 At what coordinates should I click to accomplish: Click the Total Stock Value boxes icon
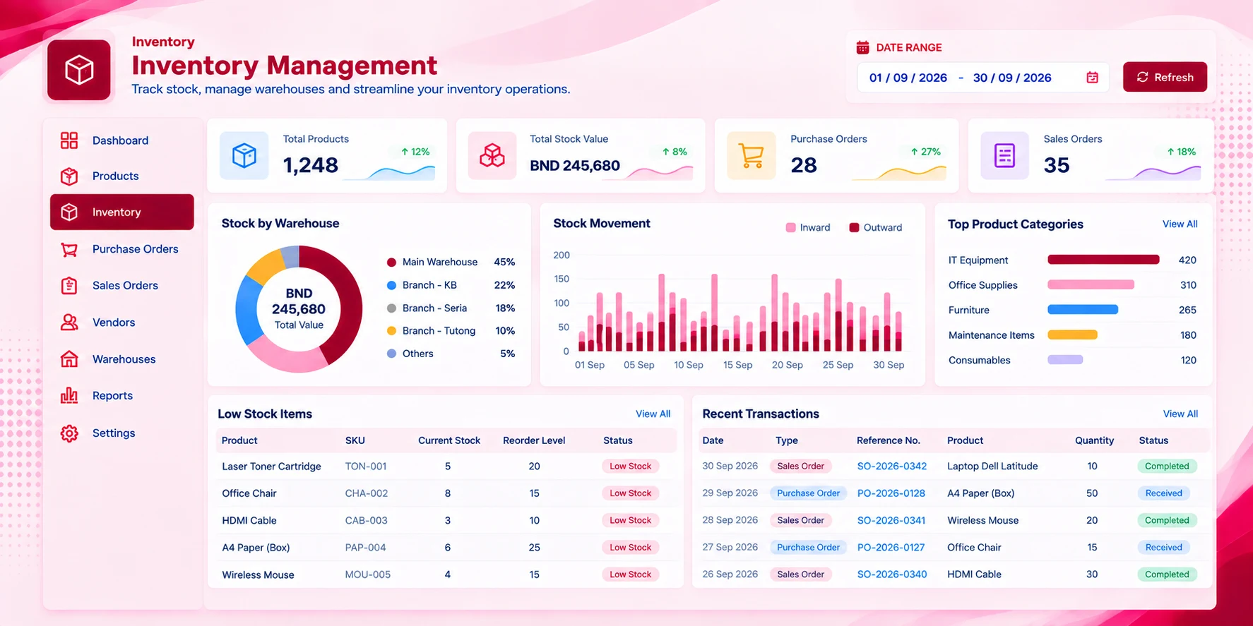point(492,155)
